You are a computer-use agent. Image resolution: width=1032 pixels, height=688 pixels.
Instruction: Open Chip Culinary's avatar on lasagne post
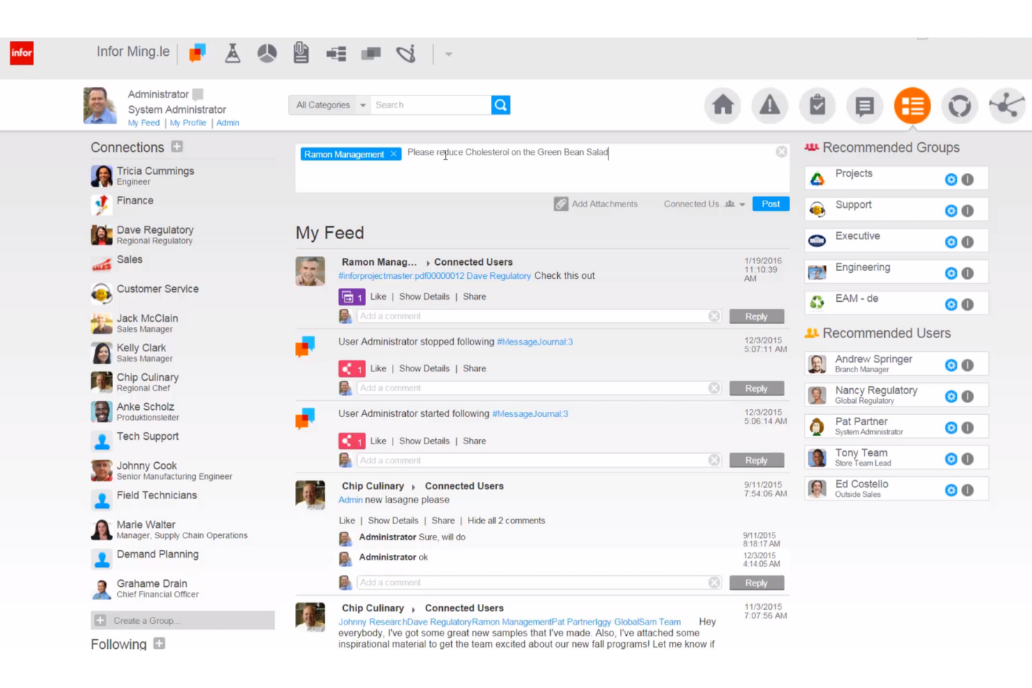310,495
